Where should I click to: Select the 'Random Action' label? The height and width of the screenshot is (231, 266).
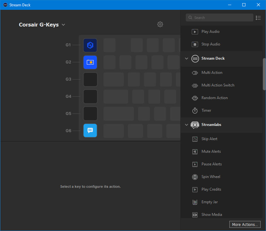215,98
